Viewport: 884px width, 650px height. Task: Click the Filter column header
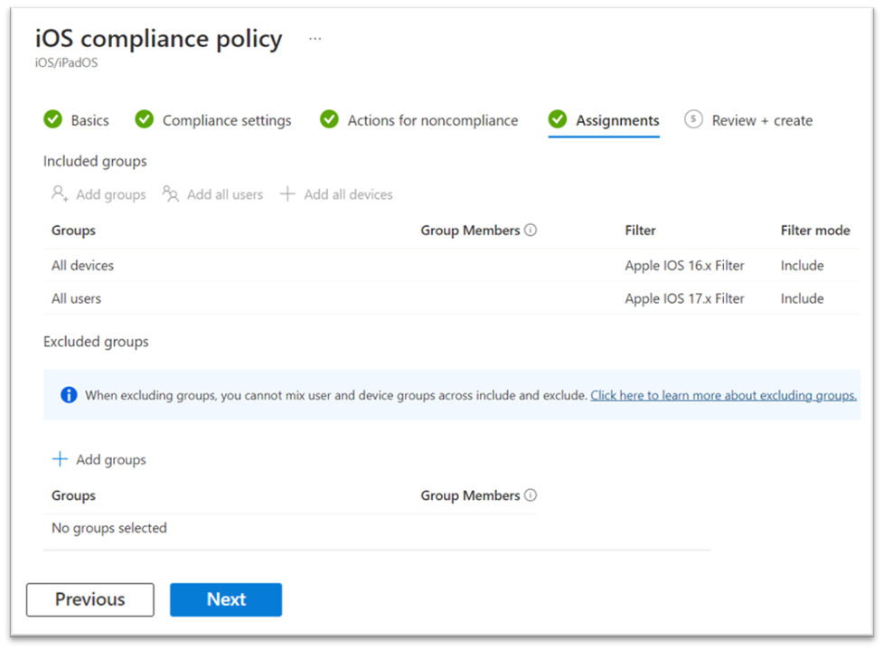point(640,230)
